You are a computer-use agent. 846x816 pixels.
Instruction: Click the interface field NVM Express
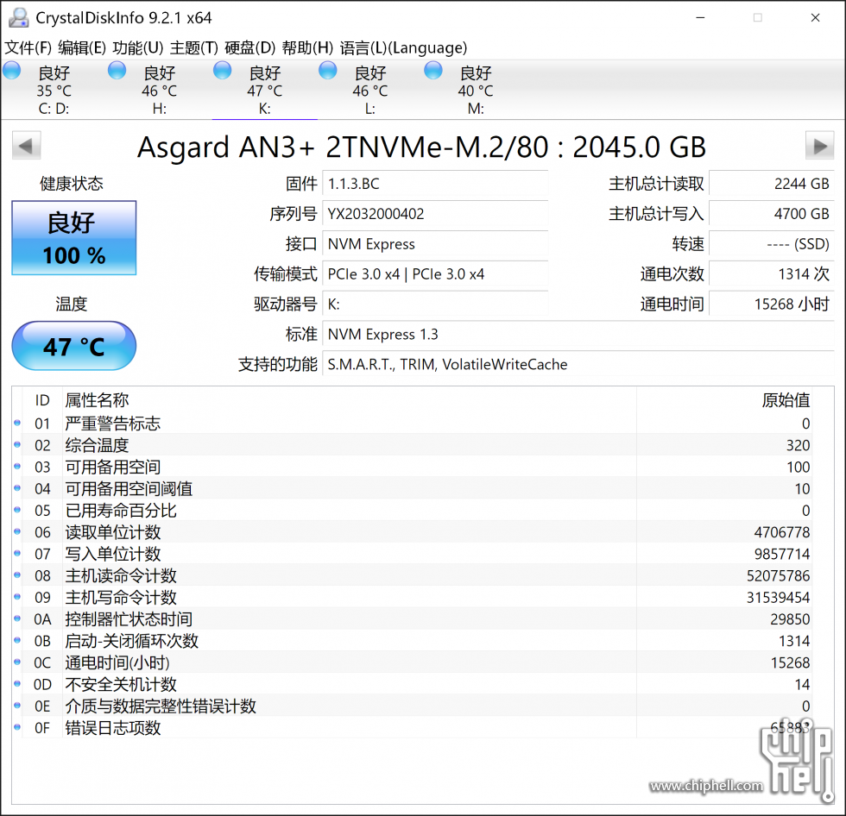click(x=435, y=244)
